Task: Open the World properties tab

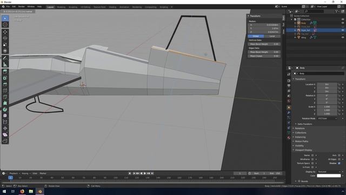Action: [x=289, y=101]
